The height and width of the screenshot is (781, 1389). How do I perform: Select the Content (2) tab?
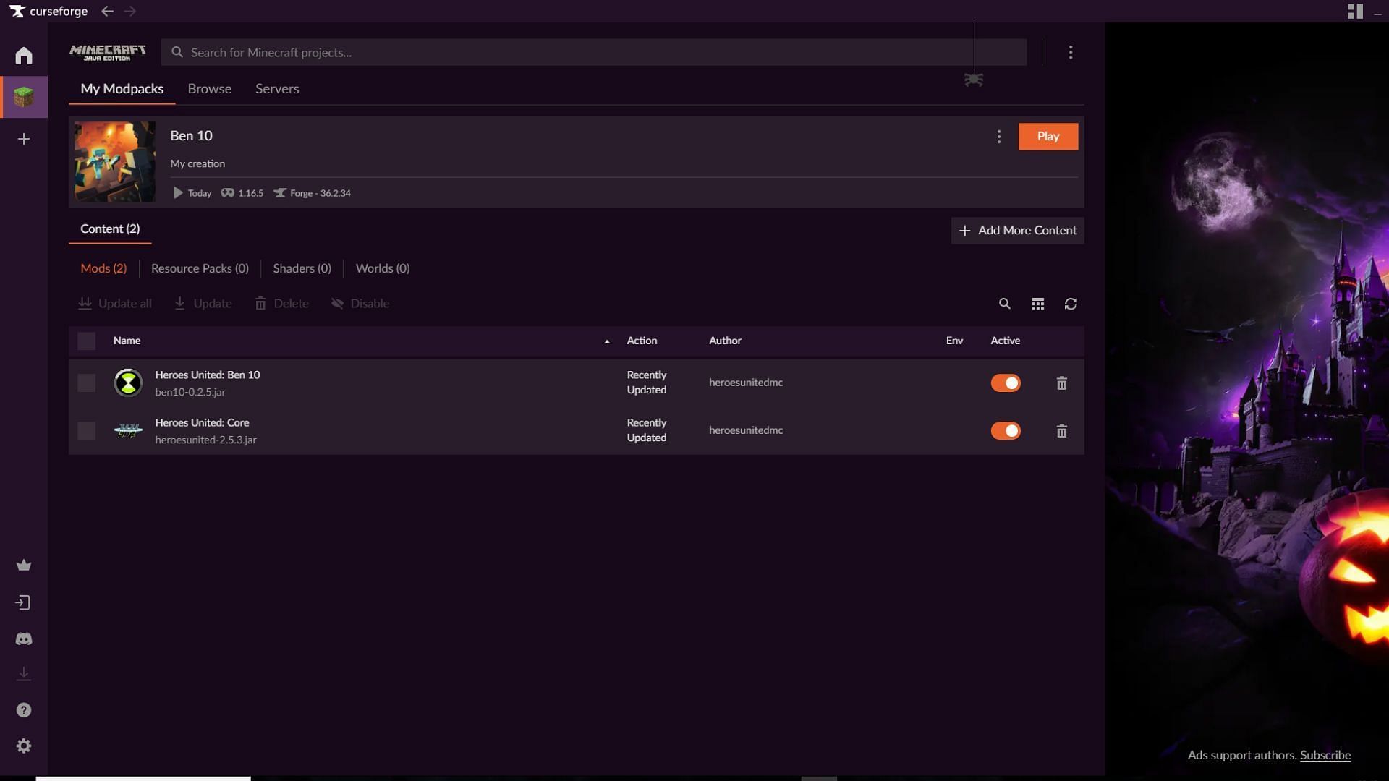[x=110, y=229]
